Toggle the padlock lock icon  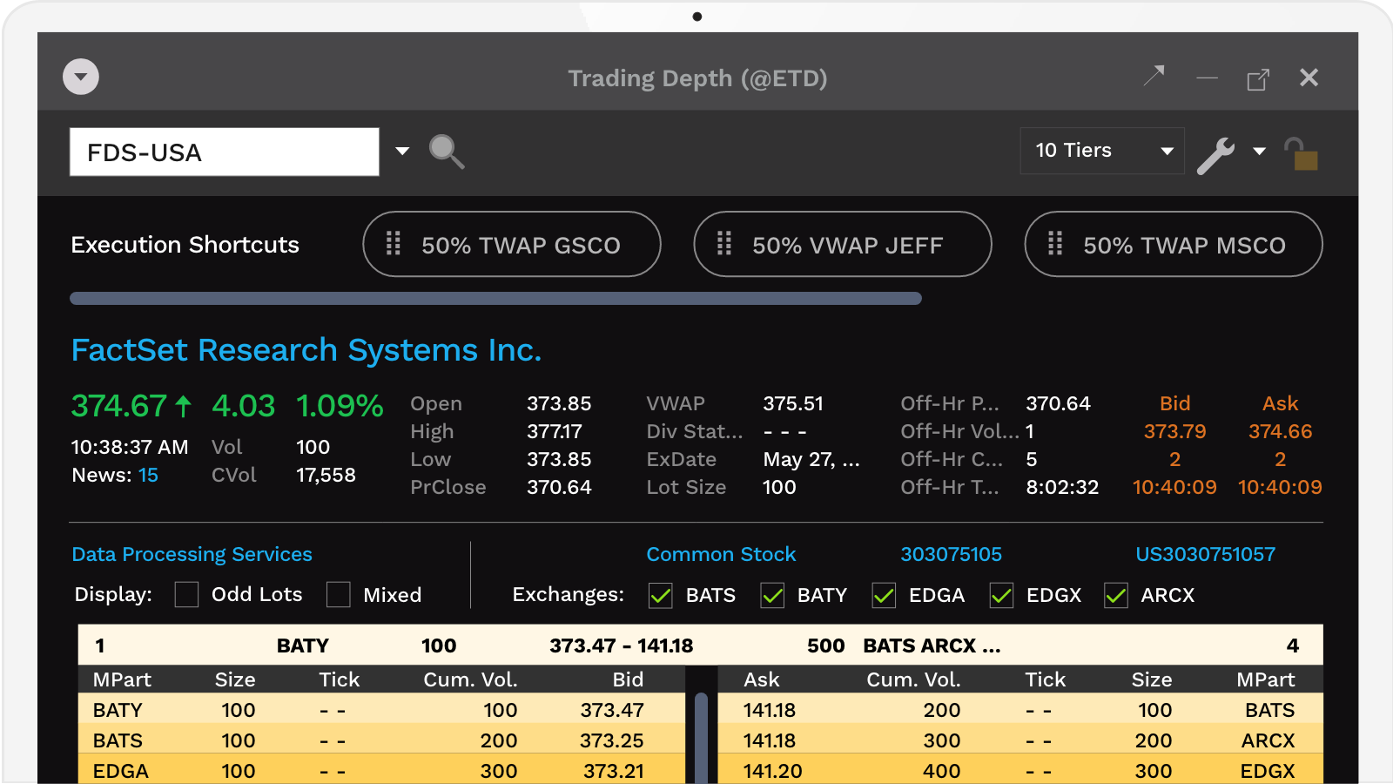coord(1302,154)
